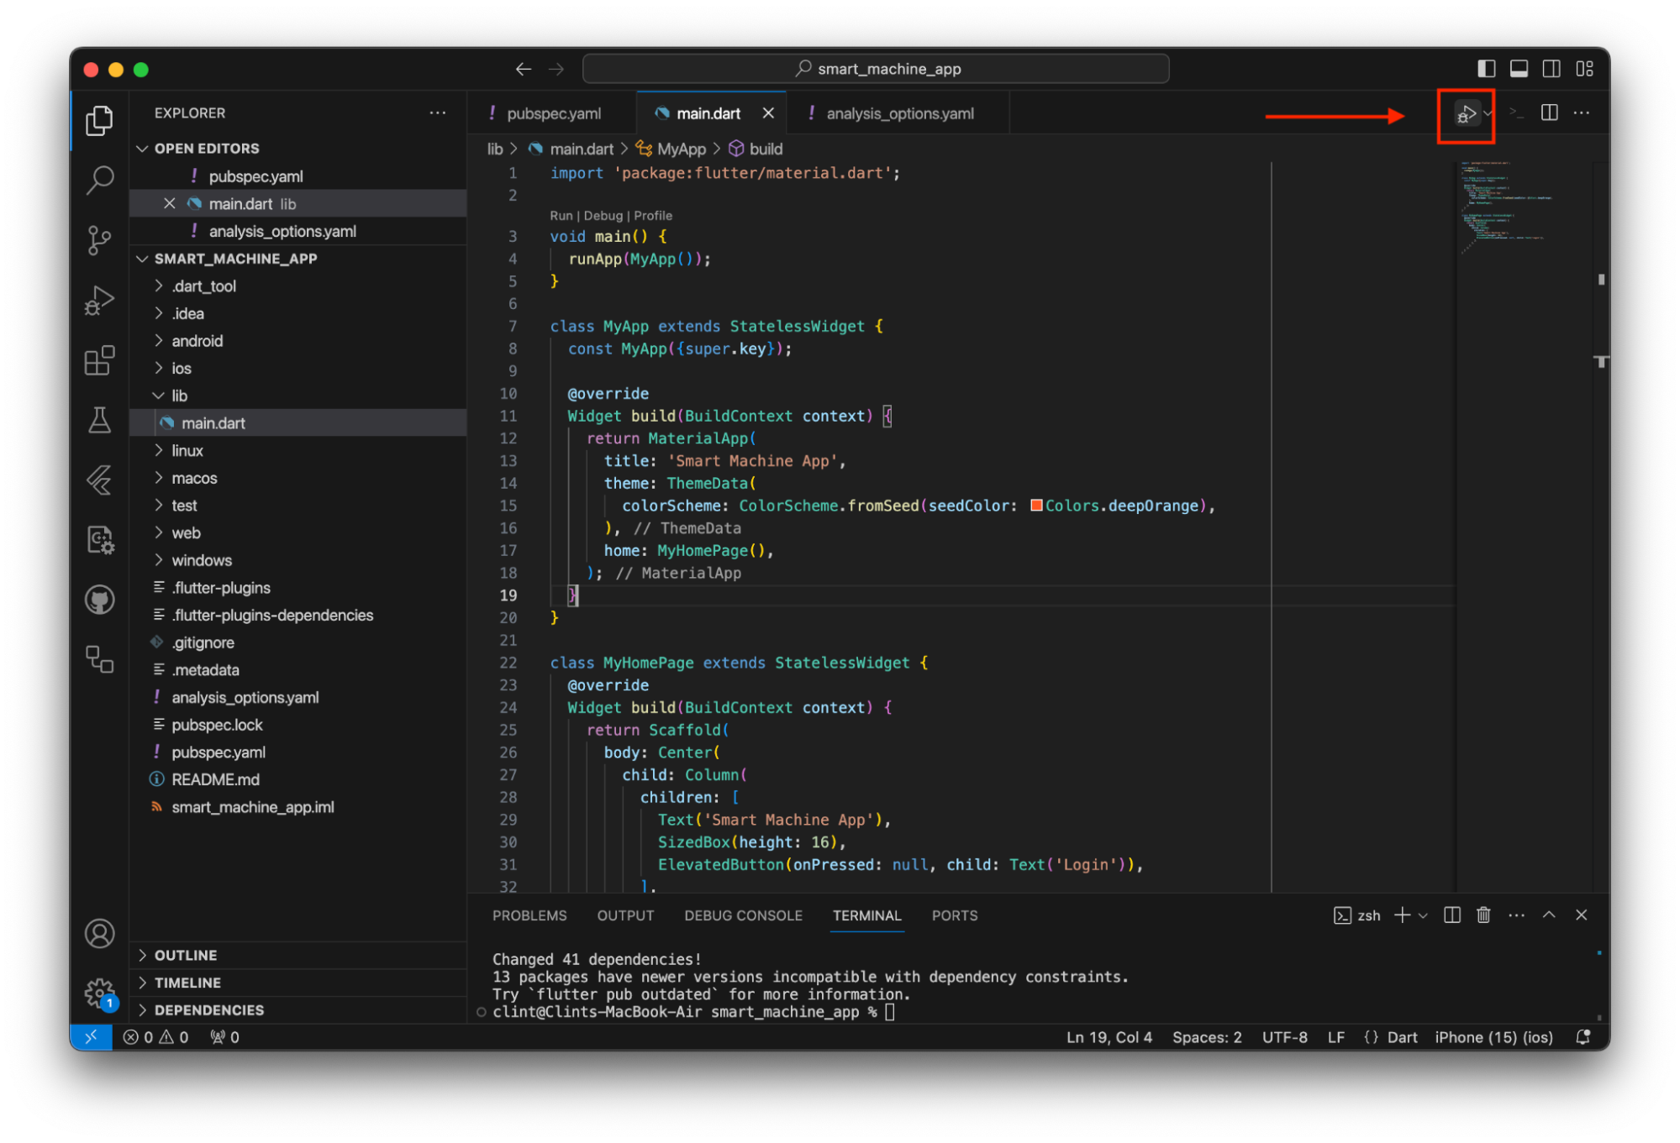
Task: Maximize the panel with the chevron control
Action: tap(1549, 915)
